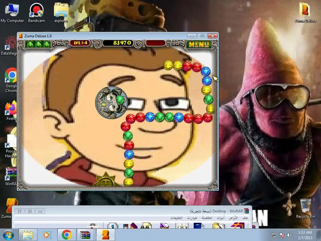
Task: Click the green ball in frog's mouth
Action: tap(120, 99)
